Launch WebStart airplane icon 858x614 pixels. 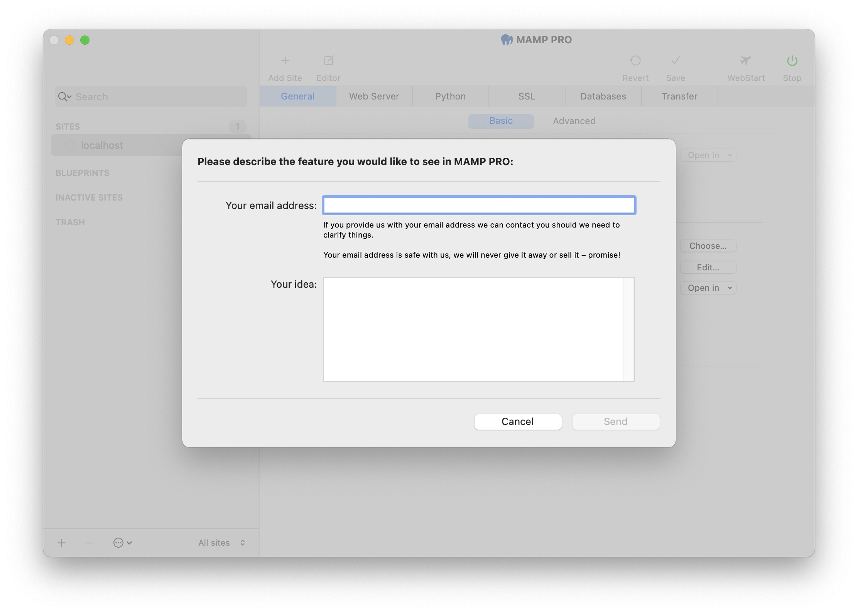point(745,61)
